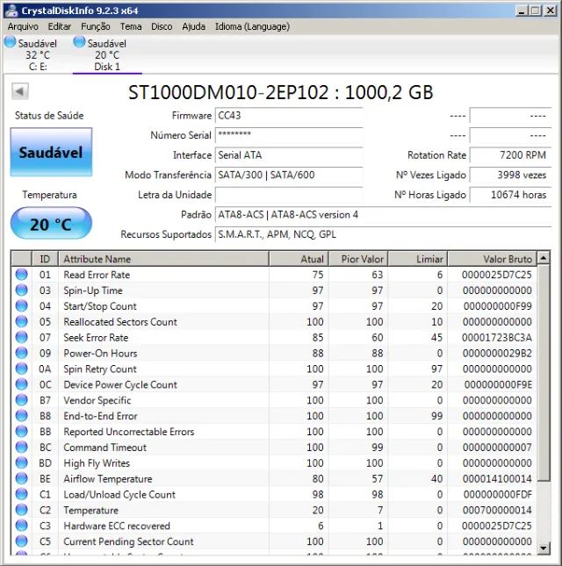Click the Saudável health status button

tap(51, 152)
